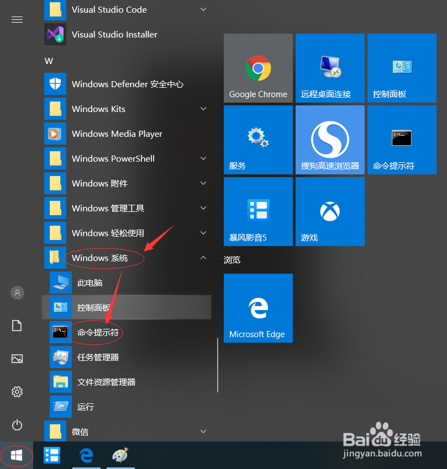Click the Windows Media Player label
447x469 pixels.
coord(117,134)
